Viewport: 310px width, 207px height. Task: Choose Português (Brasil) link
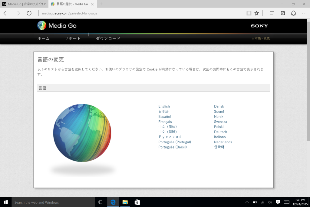click(172, 147)
